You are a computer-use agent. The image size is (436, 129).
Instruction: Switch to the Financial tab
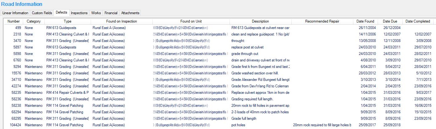[111, 13]
